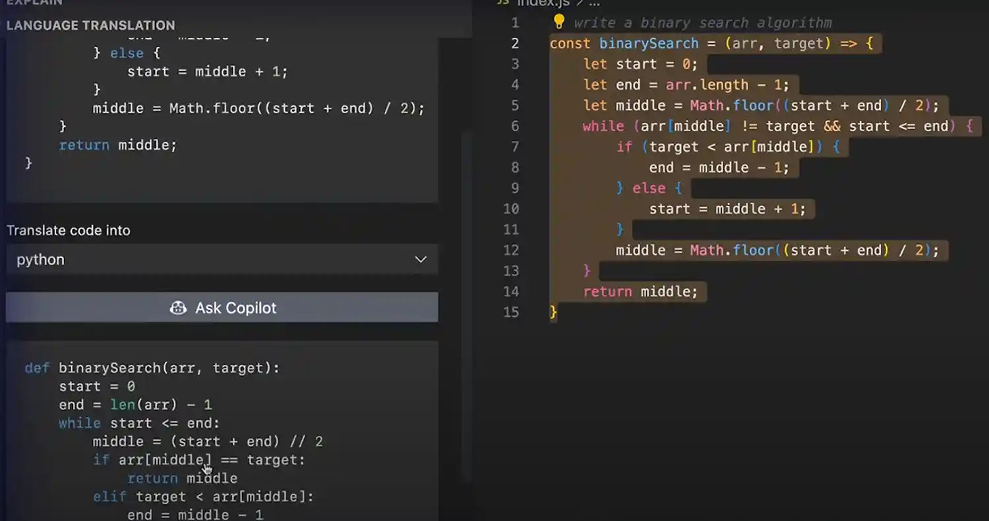Click 'let end = arr.length - 1;' line

pos(686,85)
